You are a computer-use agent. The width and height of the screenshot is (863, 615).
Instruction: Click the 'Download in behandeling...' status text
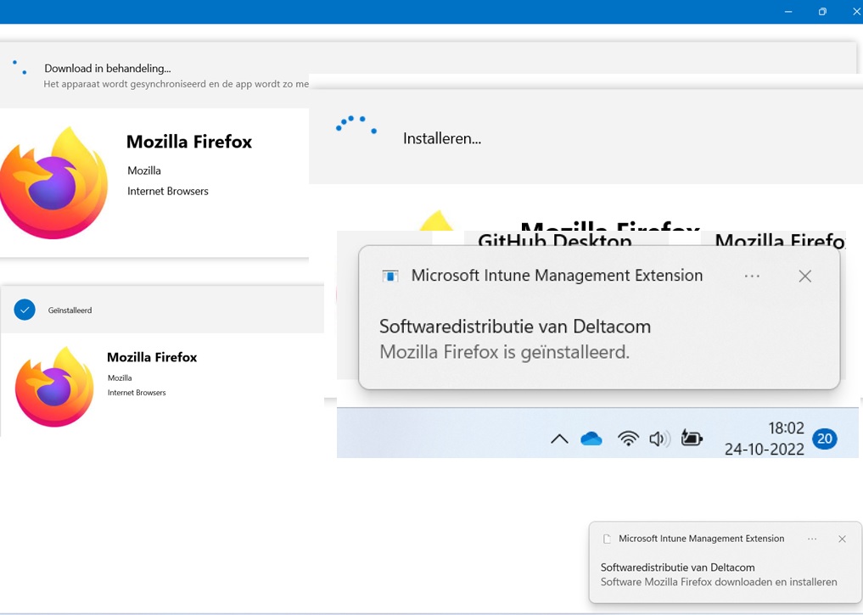107,68
